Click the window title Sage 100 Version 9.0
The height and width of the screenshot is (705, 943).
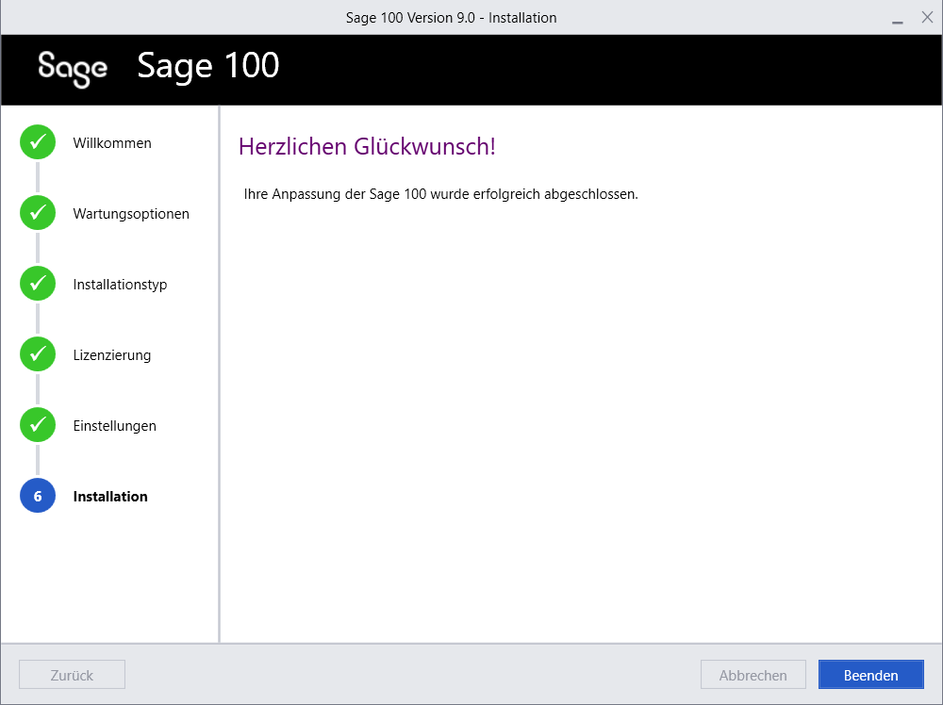point(451,17)
